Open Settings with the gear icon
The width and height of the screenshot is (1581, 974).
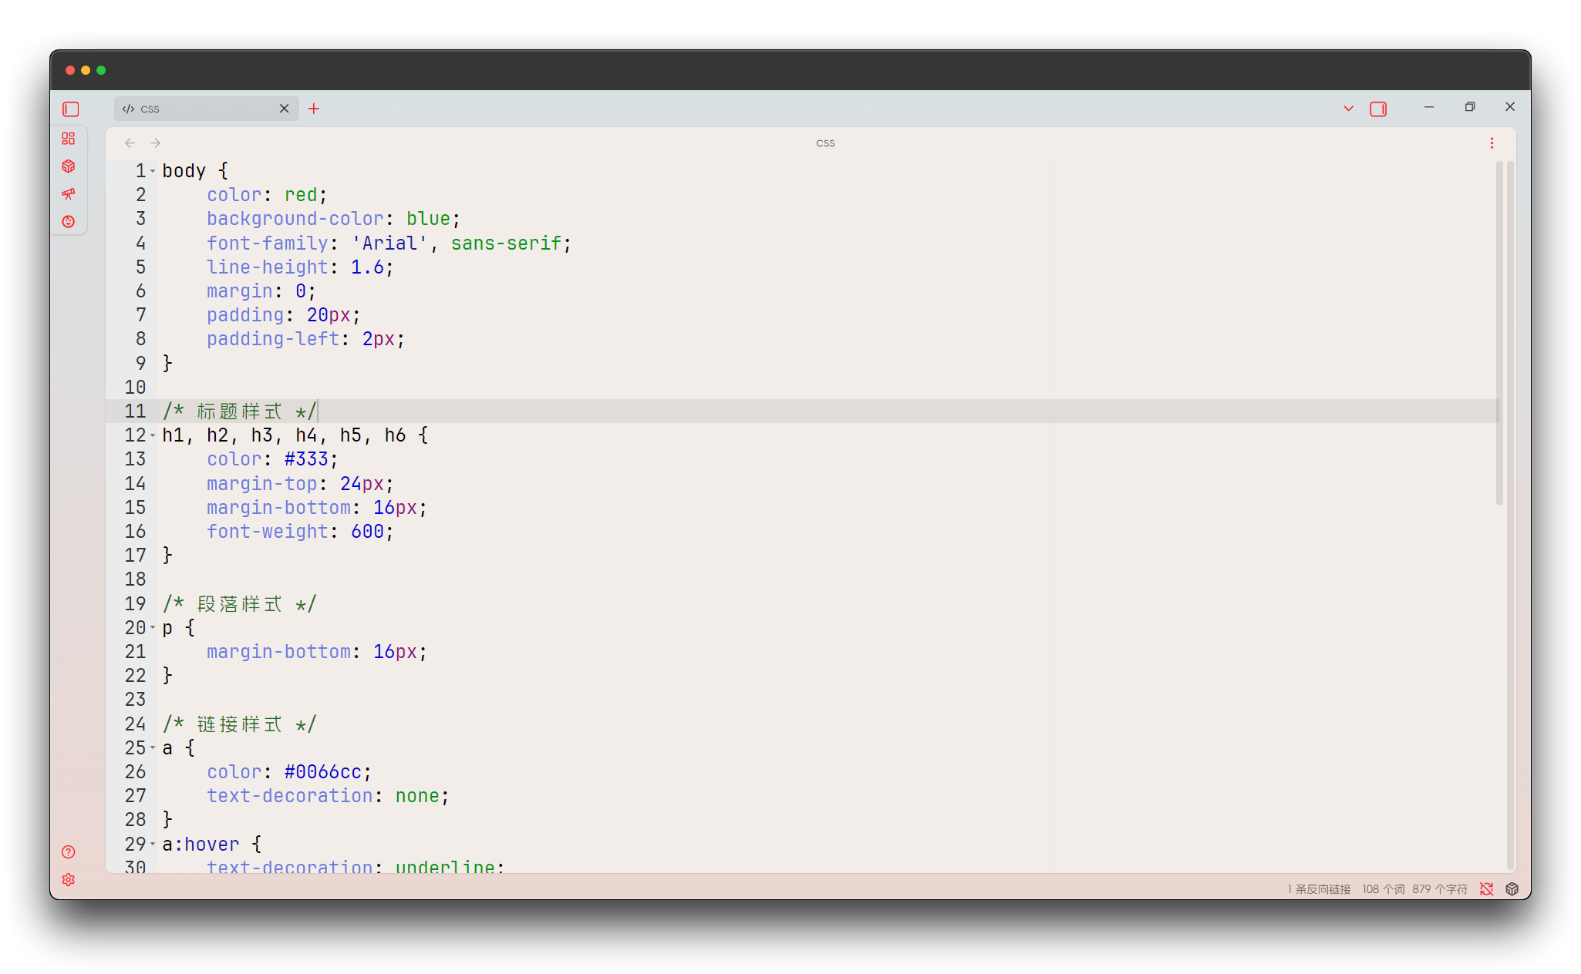[x=68, y=879]
